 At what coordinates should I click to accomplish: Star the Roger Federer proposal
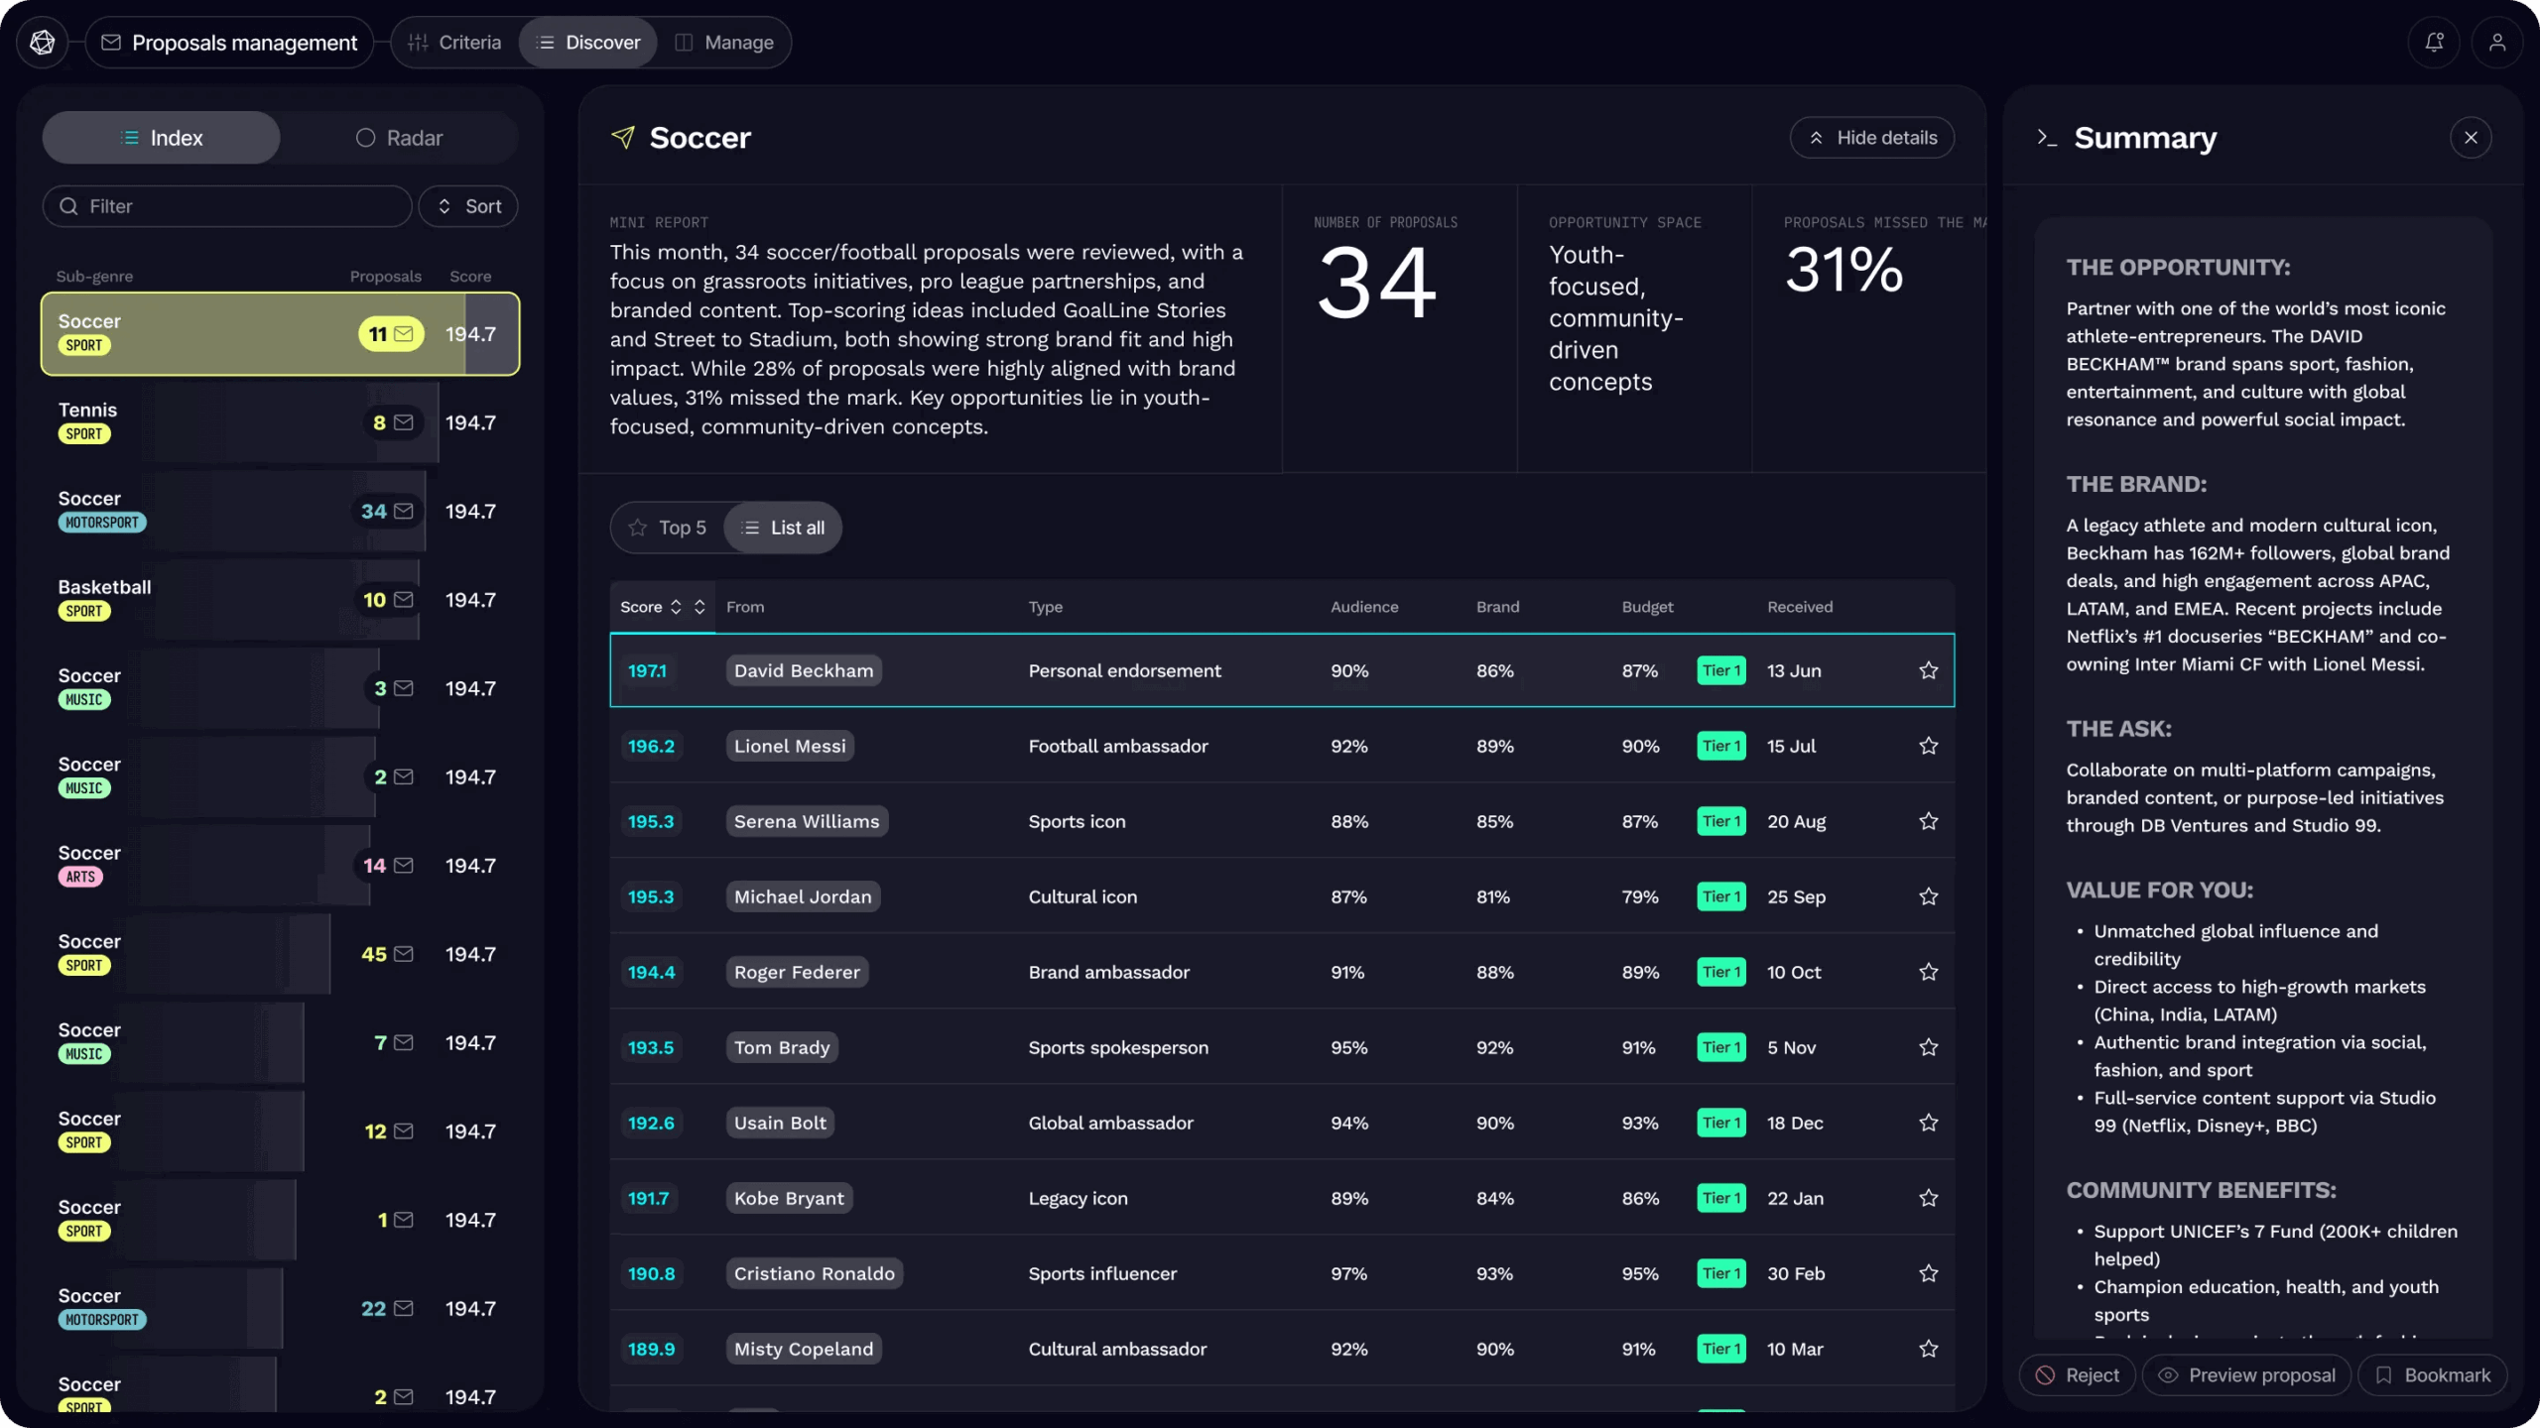click(1928, 973)
